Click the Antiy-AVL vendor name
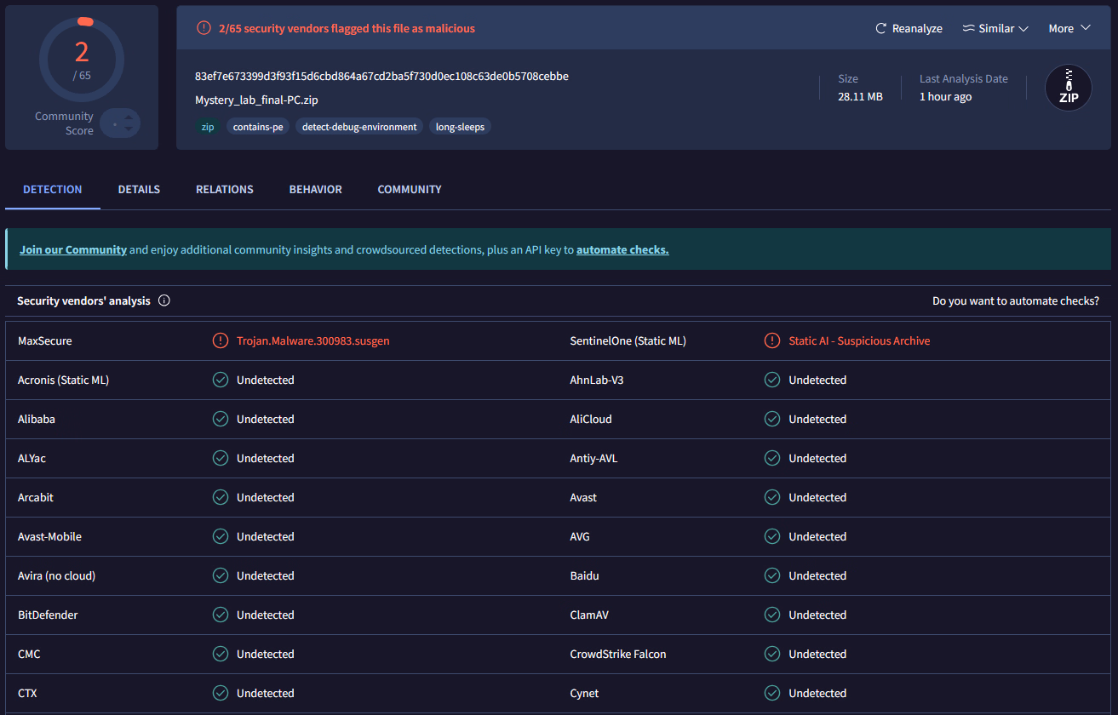 (593, 458)
